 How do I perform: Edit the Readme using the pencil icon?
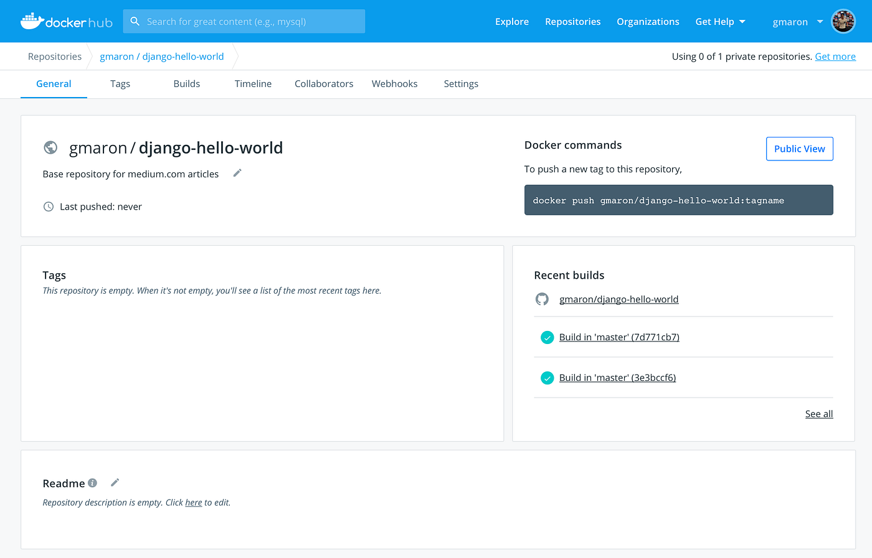tap(115, 482)
